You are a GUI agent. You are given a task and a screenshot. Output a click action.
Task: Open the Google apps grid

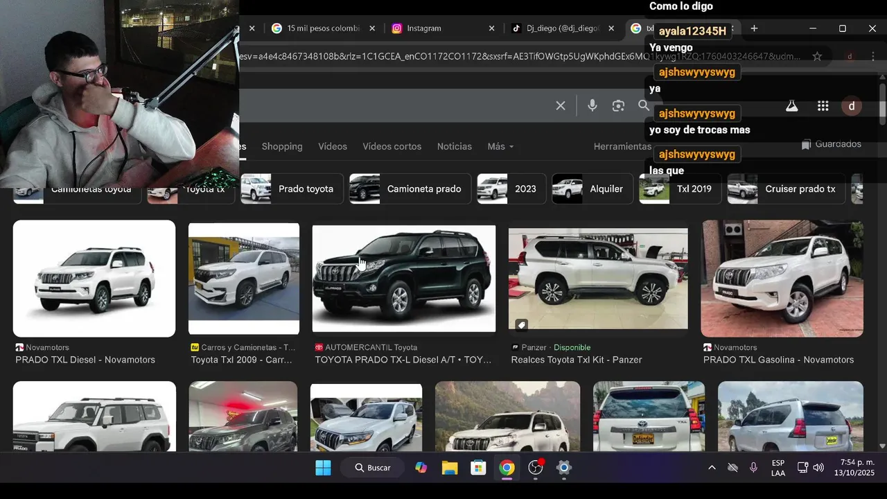click(x=823, y=106)
